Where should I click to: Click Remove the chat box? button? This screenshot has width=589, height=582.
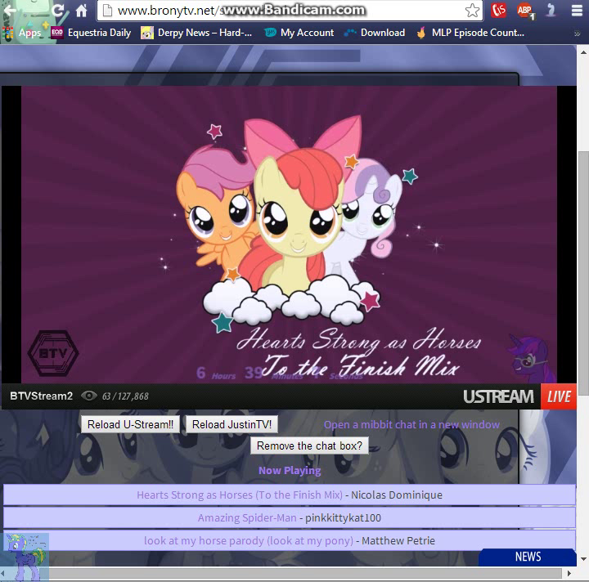(x=309, y=445)
